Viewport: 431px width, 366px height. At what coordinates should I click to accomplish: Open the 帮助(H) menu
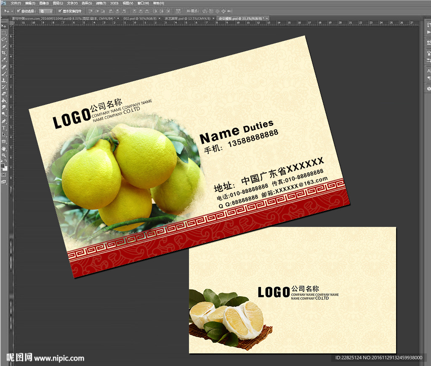(158, 3)
